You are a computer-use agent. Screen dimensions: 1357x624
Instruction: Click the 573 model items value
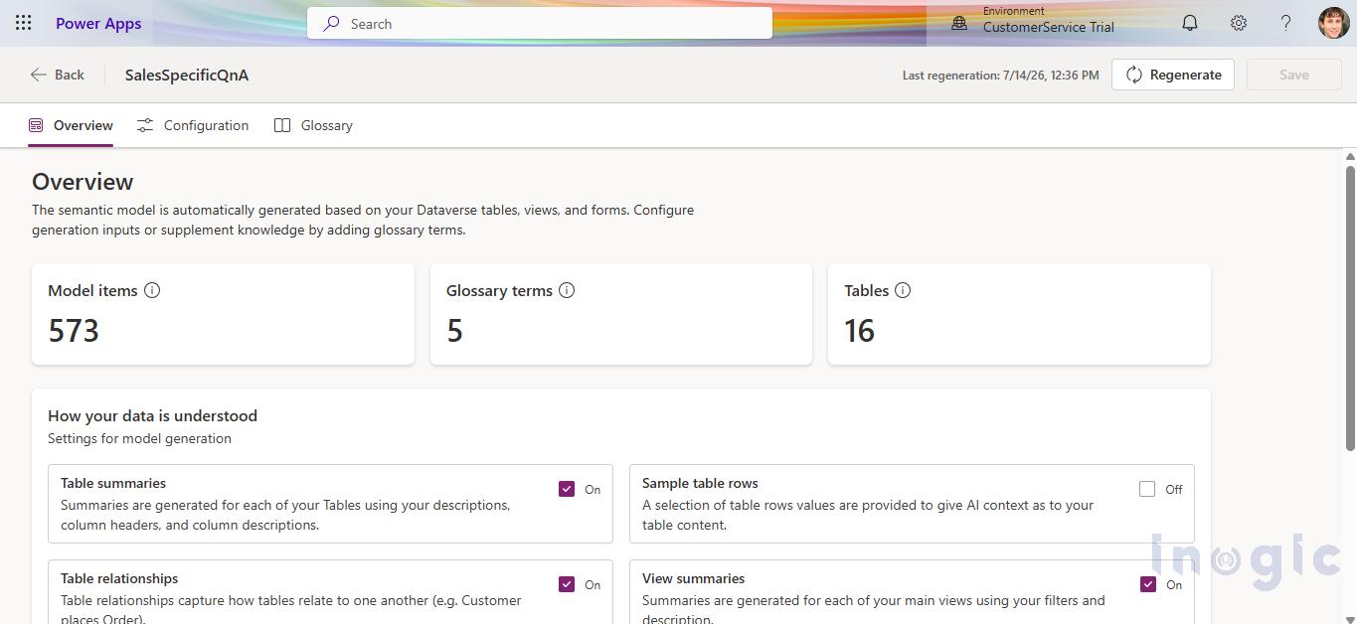[x=74, y=330]
